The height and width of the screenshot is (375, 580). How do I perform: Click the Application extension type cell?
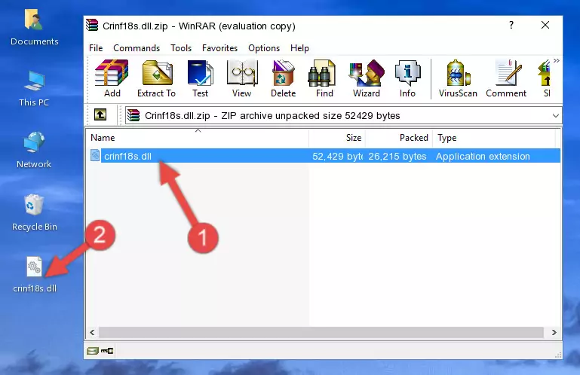(483, 157)
